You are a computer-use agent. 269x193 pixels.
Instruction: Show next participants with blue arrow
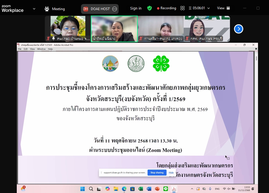pyautogui.click(x=238, y=29)
